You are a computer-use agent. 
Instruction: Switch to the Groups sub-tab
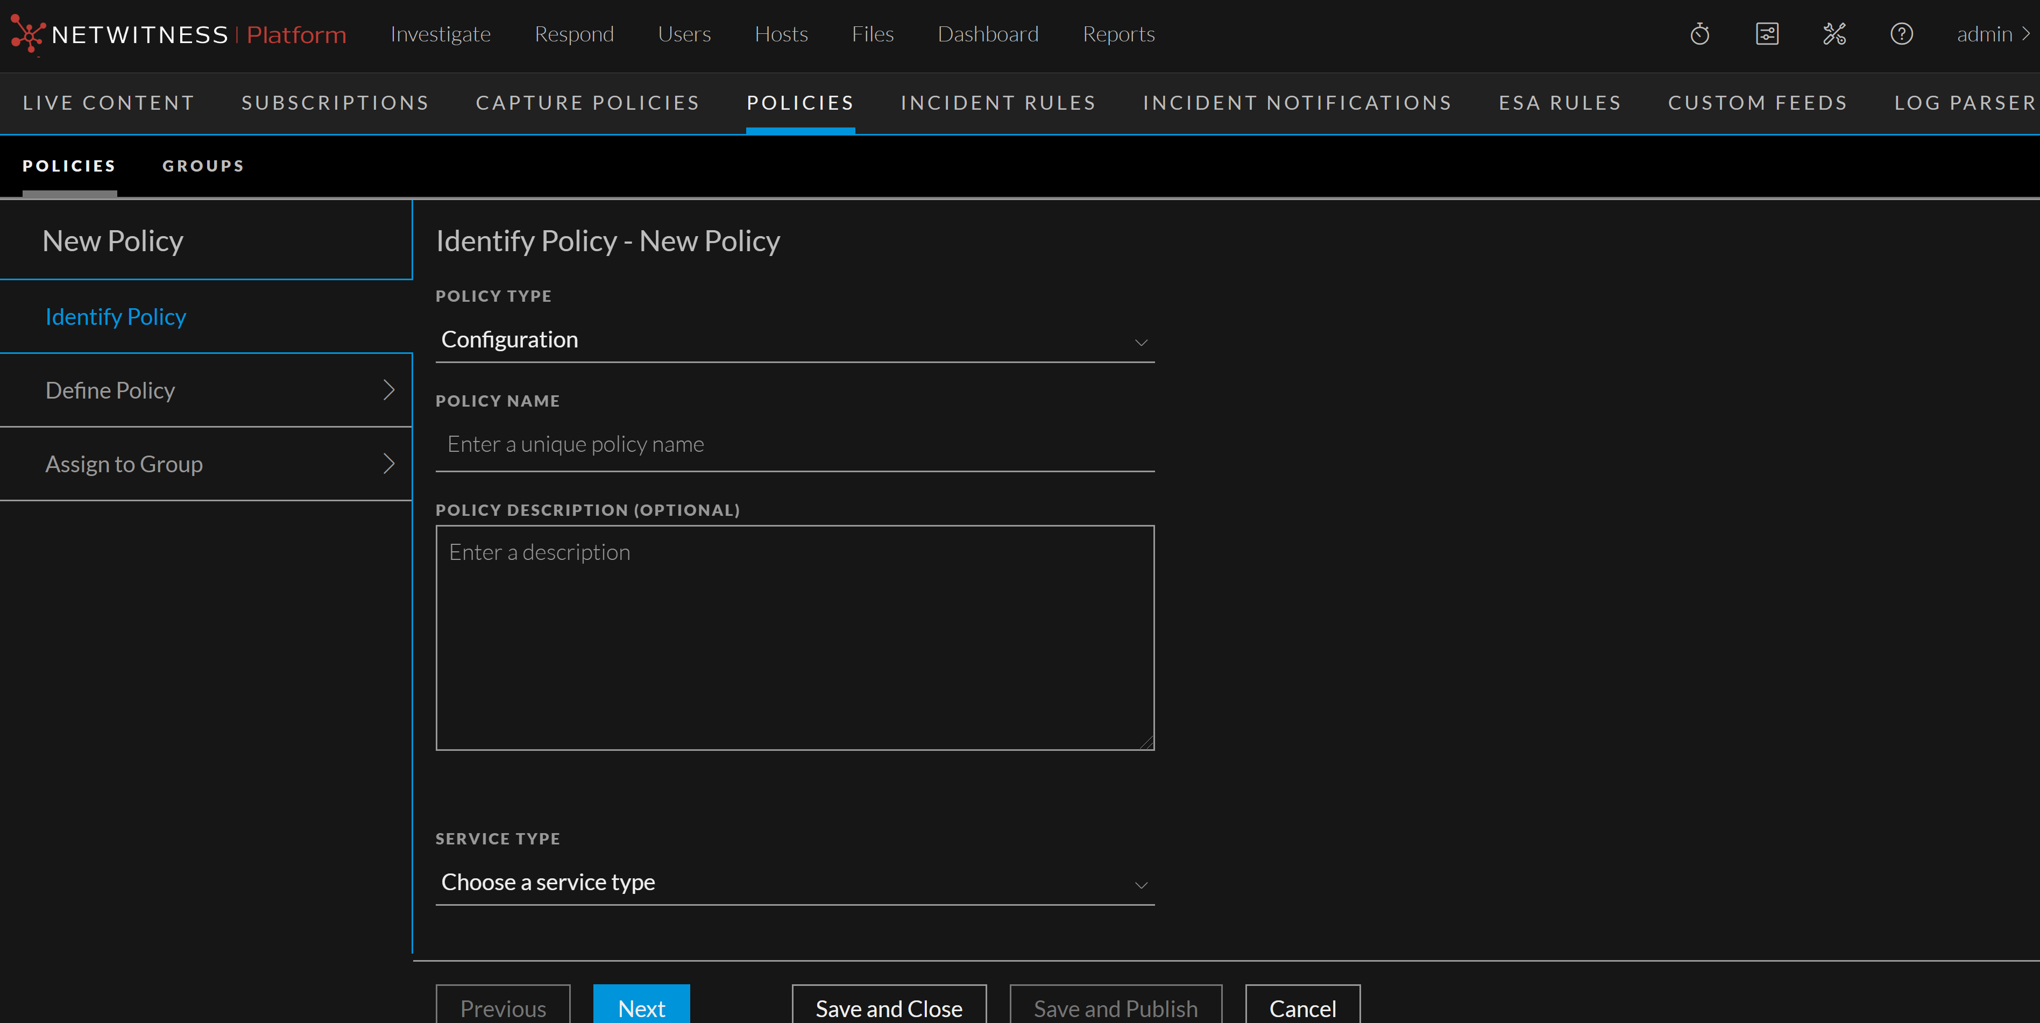(x=203, y=166)
